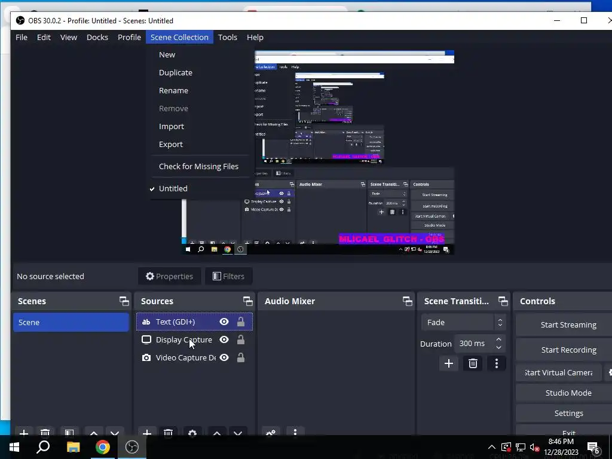The image size is (612, 459).
Task: Open advanced audio properties gears in Audio Mixer
Action: tap(271, 433)
